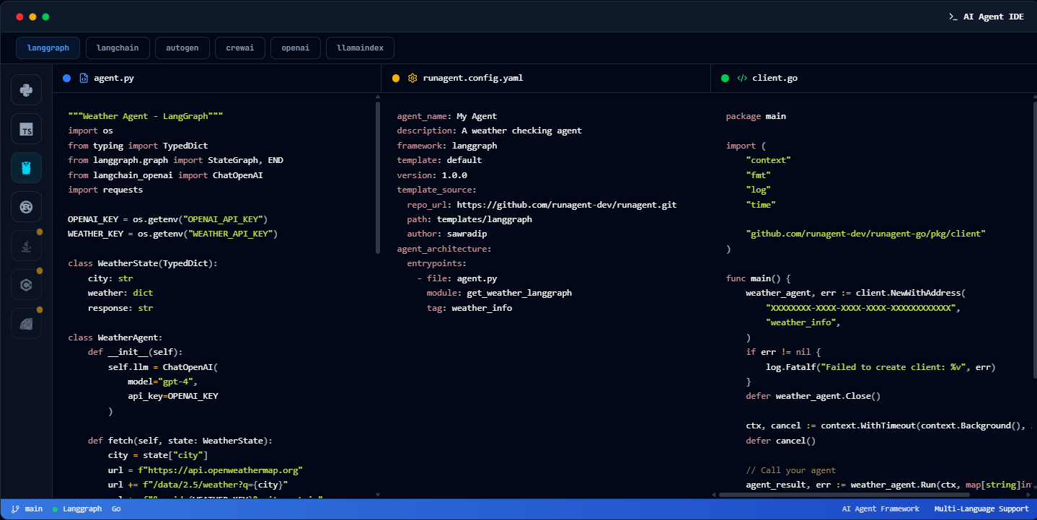Toggle the yellow dot on runagent.config.yaml tab
This screenshot has height=520, width=1037.
pos(396,78)
